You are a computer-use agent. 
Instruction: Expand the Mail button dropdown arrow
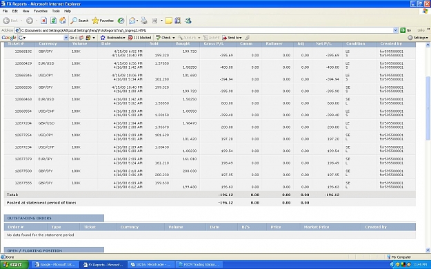click(x=137, y=21)
